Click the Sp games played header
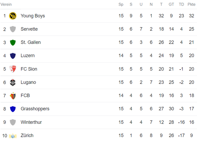 [121, 4]
